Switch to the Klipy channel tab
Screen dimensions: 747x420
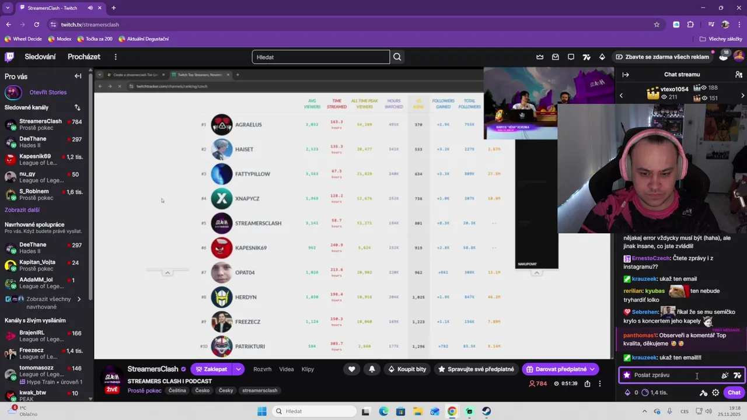[308, 369]
